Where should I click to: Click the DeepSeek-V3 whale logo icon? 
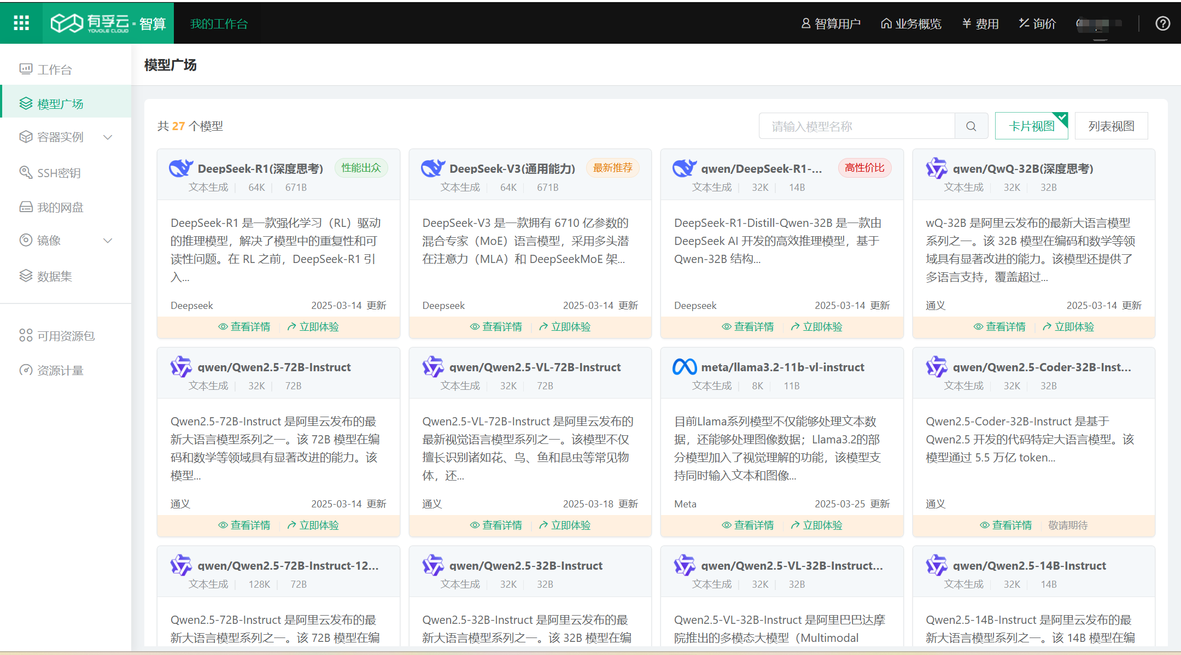click(x=433, y=168)
